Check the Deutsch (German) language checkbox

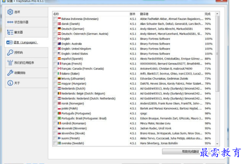pyautogui.click(x=55, y=29)
